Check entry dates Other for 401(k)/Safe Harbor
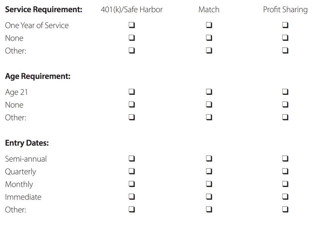Viewport: 315px width, 232px height. pyautogui.click(x=132, y=209)
